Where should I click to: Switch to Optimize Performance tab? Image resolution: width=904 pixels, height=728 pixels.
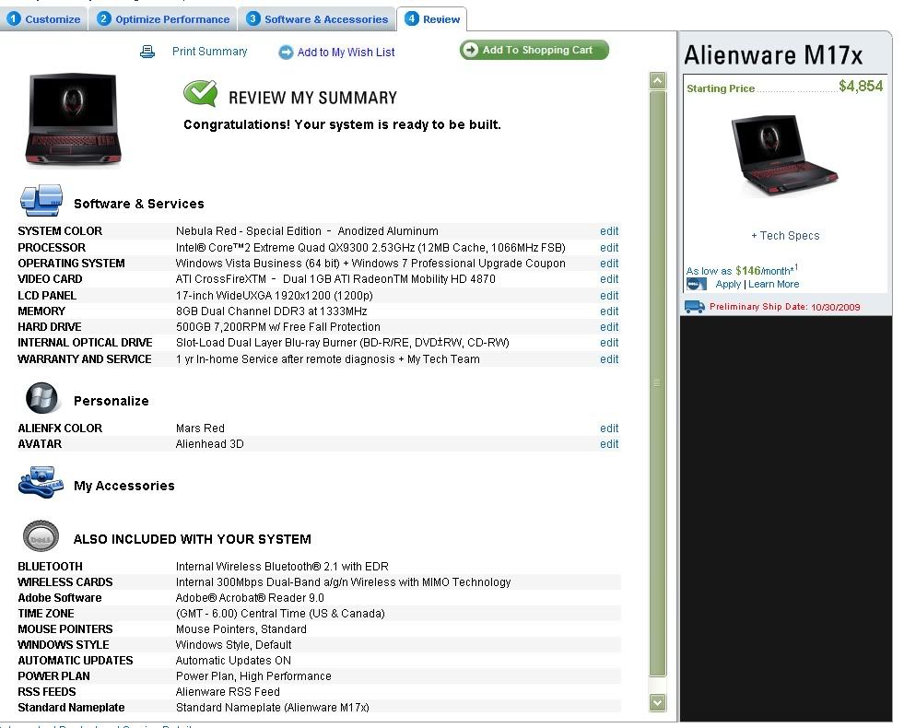pos(164,19)
